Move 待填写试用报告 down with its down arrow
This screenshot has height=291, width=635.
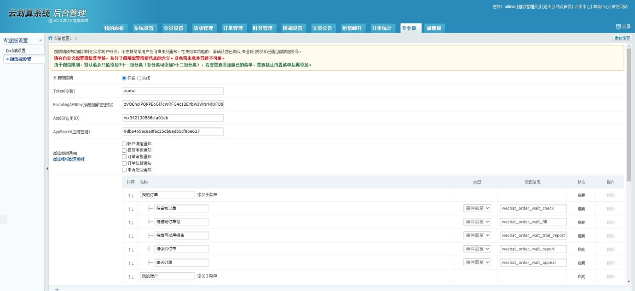(133, 236)
